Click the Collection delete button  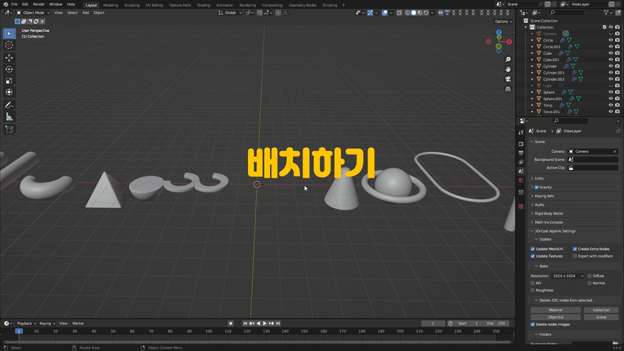click(601, 310)
